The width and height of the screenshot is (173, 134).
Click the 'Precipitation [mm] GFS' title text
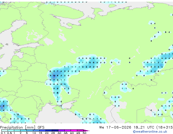point(22,127)
